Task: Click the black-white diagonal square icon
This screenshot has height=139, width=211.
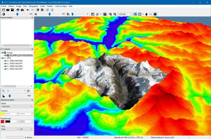Action: [93, 14]
